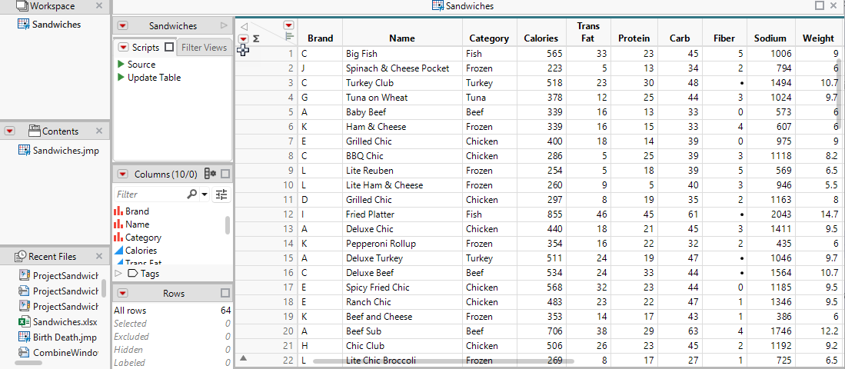
Task: Open the columns red triangle menu in grid corner
Action: pos(289,25)
